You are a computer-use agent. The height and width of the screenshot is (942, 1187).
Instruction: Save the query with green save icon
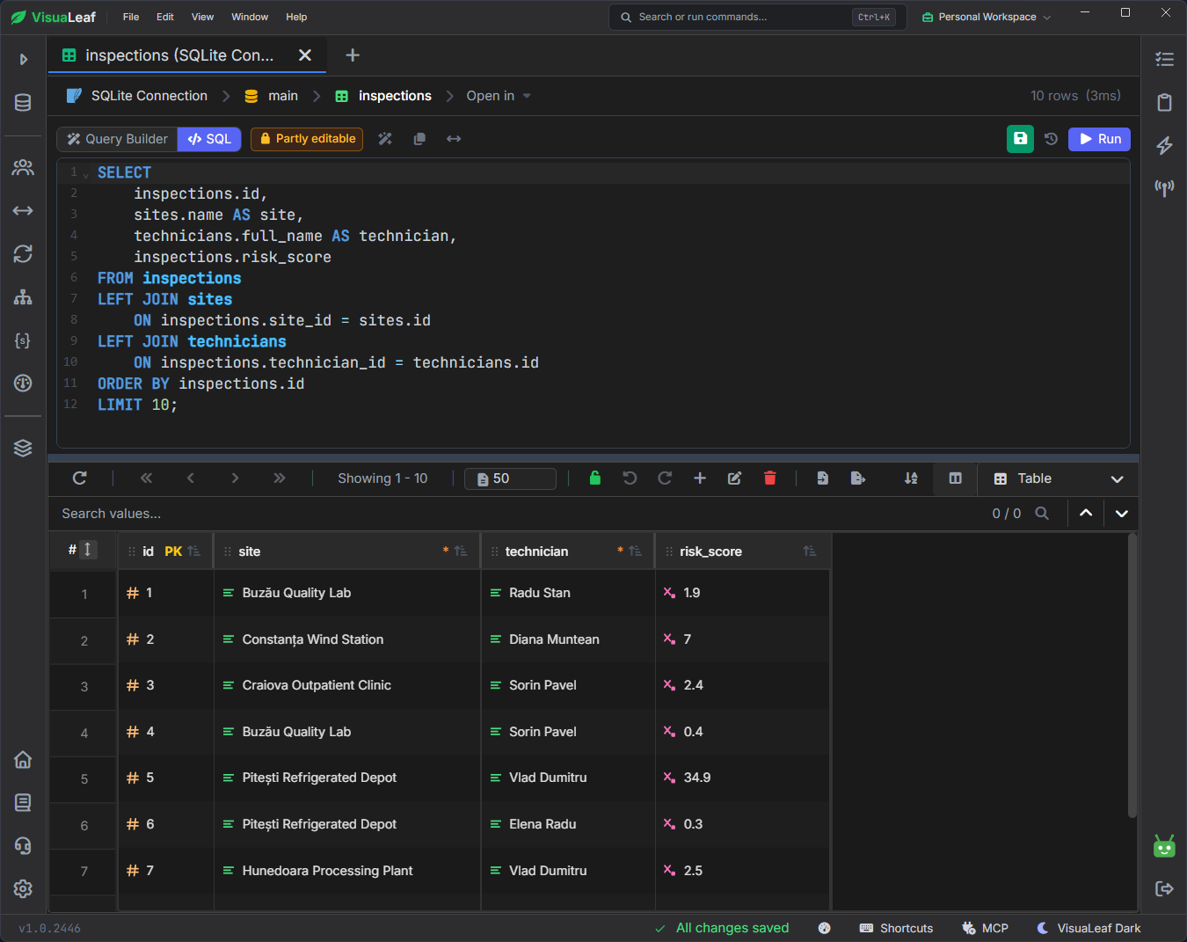tap(1020, 139)
